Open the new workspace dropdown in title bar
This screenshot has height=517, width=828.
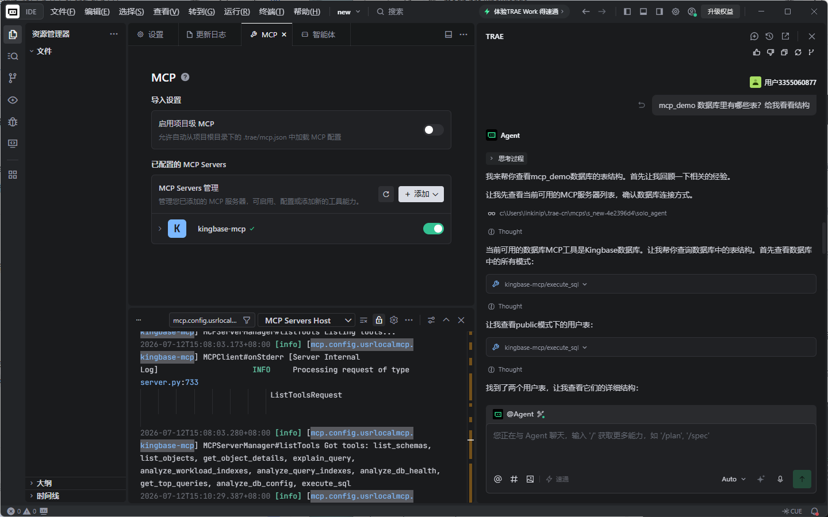(348, 11)
